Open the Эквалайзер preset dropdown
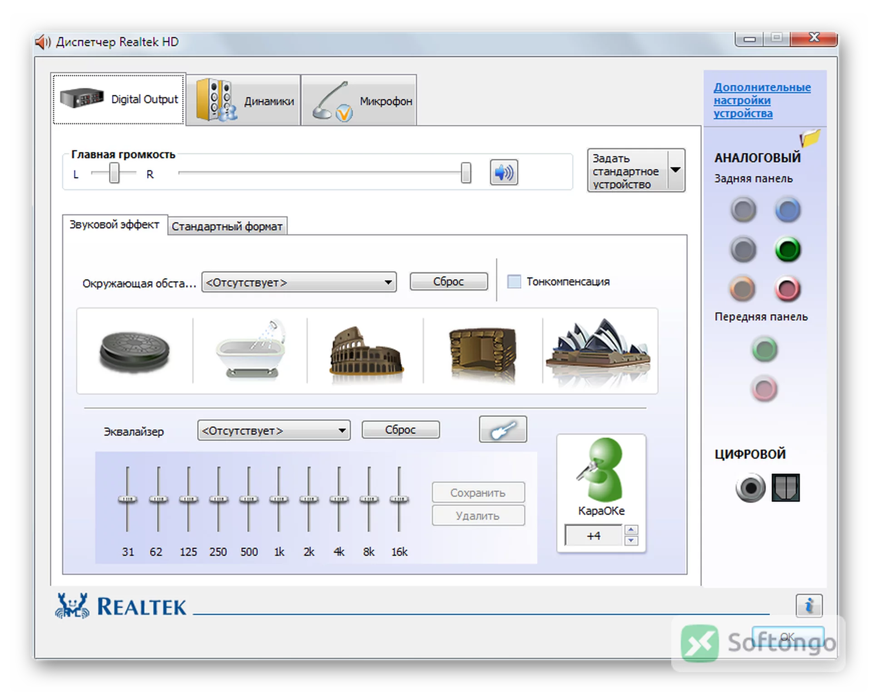The width and height of the screenshot is (872, 693). coord(274,430)
